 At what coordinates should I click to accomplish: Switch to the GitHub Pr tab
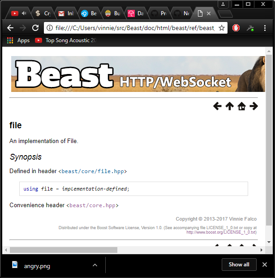coord(159,13)
